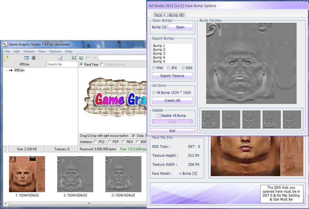Open the Texture menu
The width and height of the screenshot is (309, 209).
pyautogui.click(x=29, y=51)
